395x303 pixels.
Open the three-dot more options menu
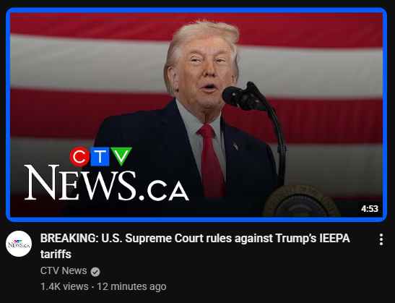[x=381, y=239]
